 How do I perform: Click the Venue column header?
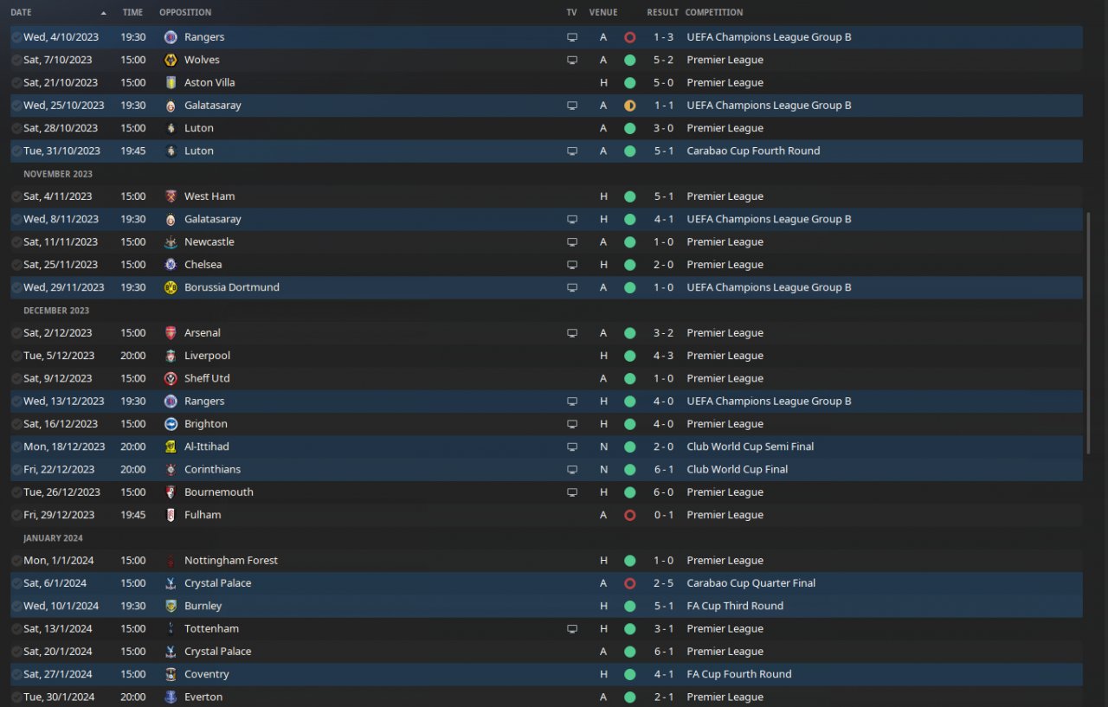coord(603,13)
